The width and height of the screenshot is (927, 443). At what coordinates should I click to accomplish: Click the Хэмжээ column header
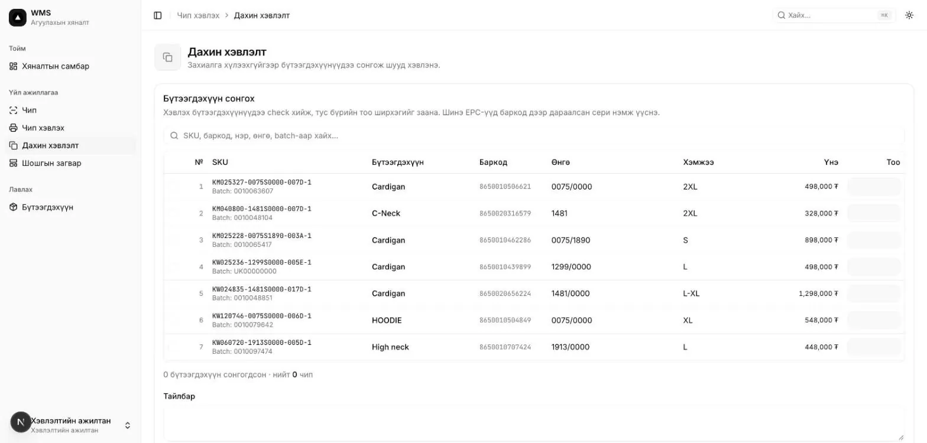(x=698, y=162)
